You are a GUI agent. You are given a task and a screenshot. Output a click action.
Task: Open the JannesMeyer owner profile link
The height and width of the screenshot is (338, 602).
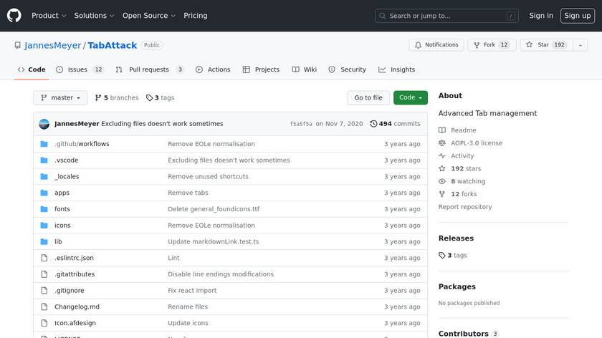tap(52, 45)
